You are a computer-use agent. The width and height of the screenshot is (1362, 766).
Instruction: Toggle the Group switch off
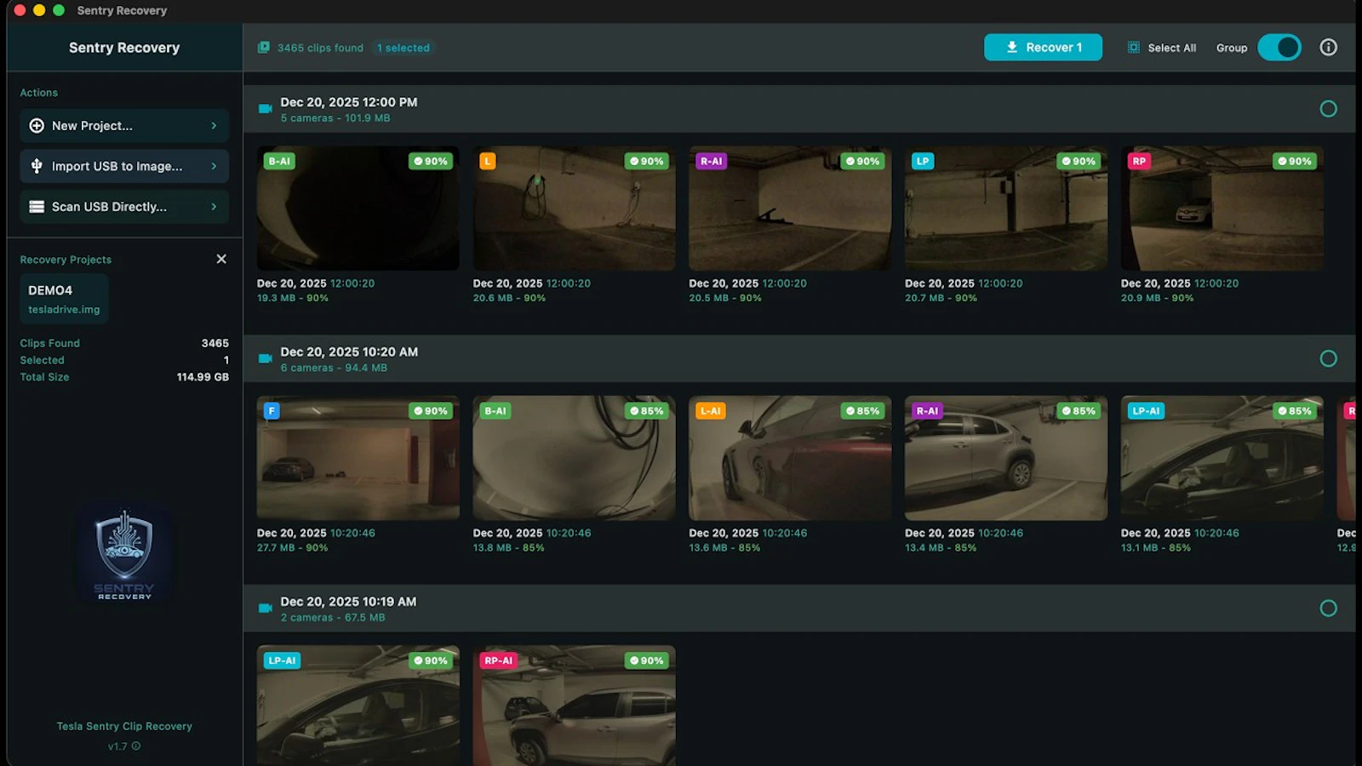tap(1279, 48)
